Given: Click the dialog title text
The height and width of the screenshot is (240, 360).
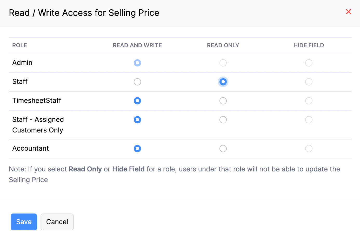Looking at the screenshot, I should [x=84, y=12].
